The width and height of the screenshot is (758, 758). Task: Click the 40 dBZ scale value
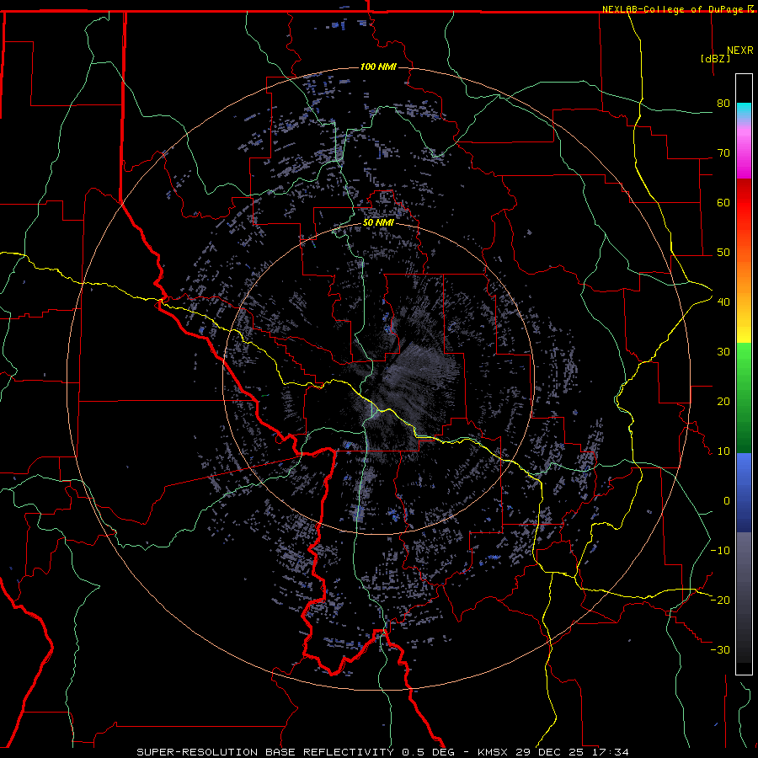click(723, 302)
